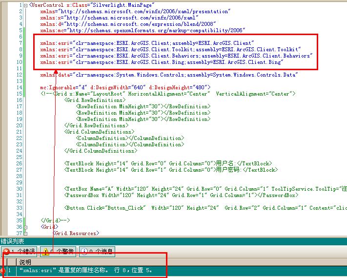The height and width of the screenshot is (278, 347).
Task: Click the </Grid.RowDefinitions> closing tag
Action: tap(96, 125)
